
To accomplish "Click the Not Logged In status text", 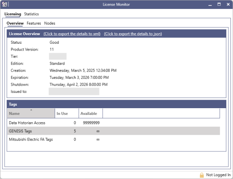I will coord(218,175).
